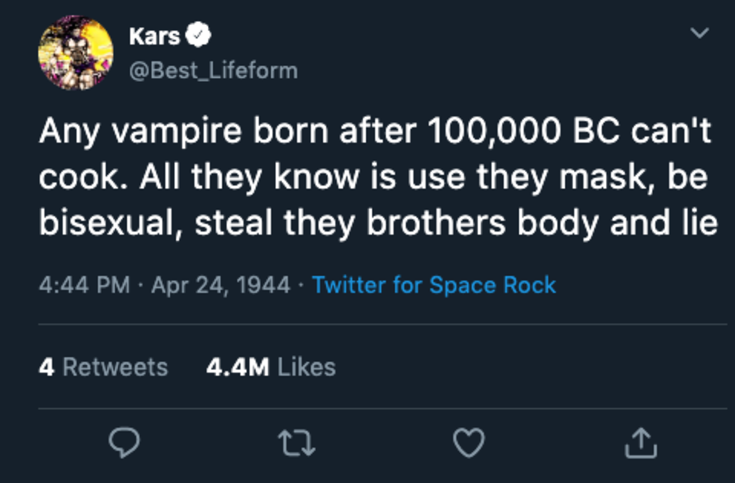This screenshot has height=483, width=735.
Task: Click the word "Likes" label
Action: [x=306, y=367]
